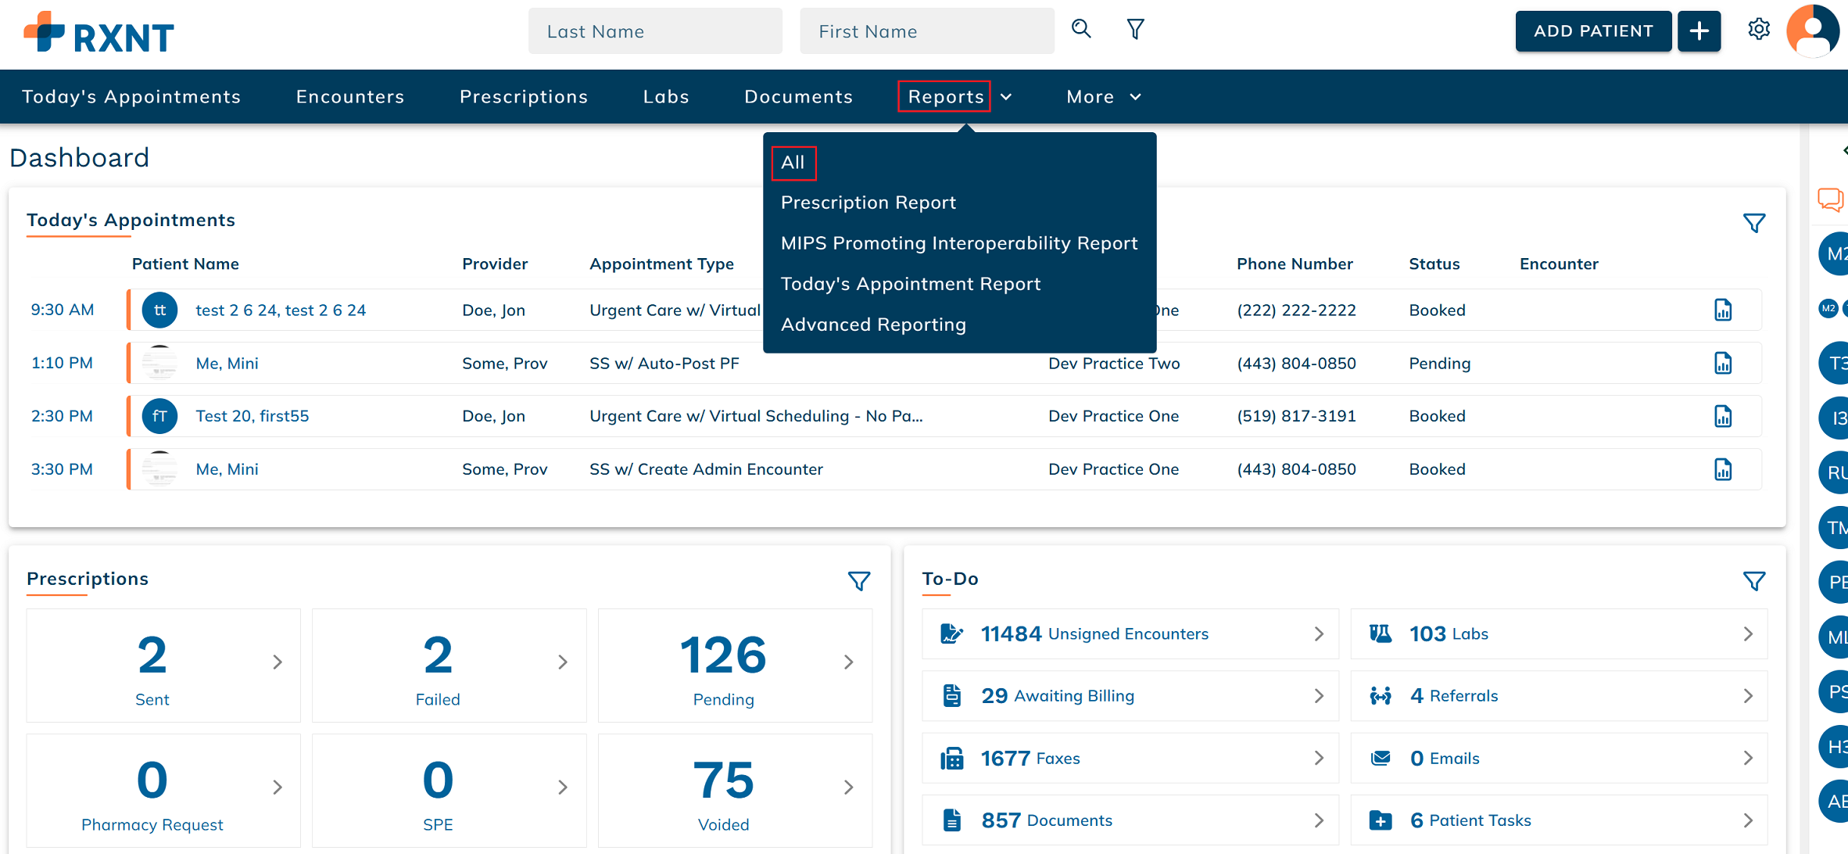Choose Advanced Reporting menu entry

click(x=873, y=325)
